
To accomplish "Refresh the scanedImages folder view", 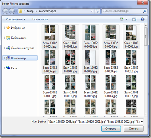I will click(97, 11).
